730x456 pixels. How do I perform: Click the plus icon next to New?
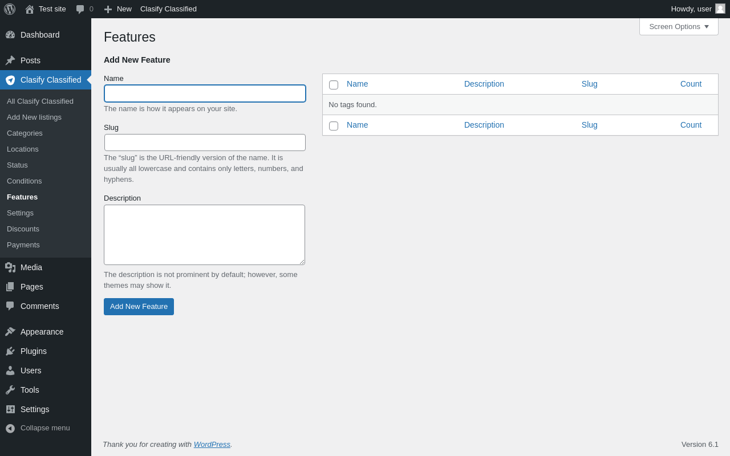108,9
